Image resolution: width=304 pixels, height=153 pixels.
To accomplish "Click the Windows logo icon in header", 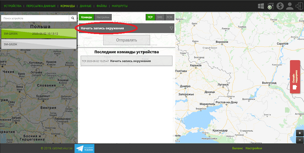I will pyautogui.click(x=261, y=6).
